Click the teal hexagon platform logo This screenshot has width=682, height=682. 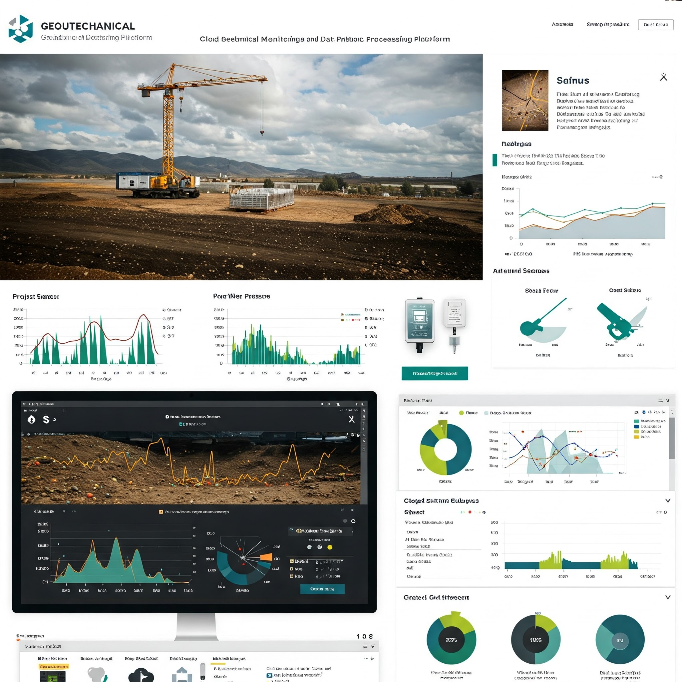pyautogui.click(x=21, y=29)
